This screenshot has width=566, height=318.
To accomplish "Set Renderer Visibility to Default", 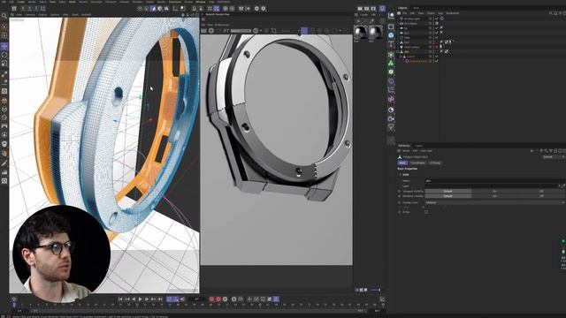I will click(448, 196).
